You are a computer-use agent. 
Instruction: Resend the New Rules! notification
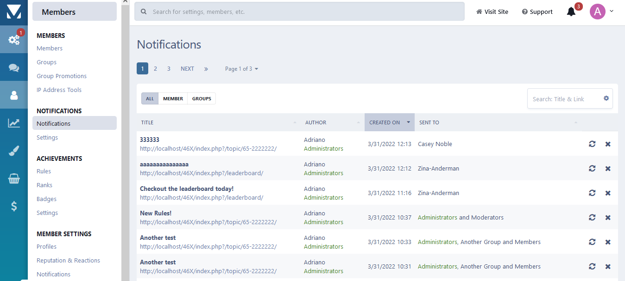click(x=592, y=218)
